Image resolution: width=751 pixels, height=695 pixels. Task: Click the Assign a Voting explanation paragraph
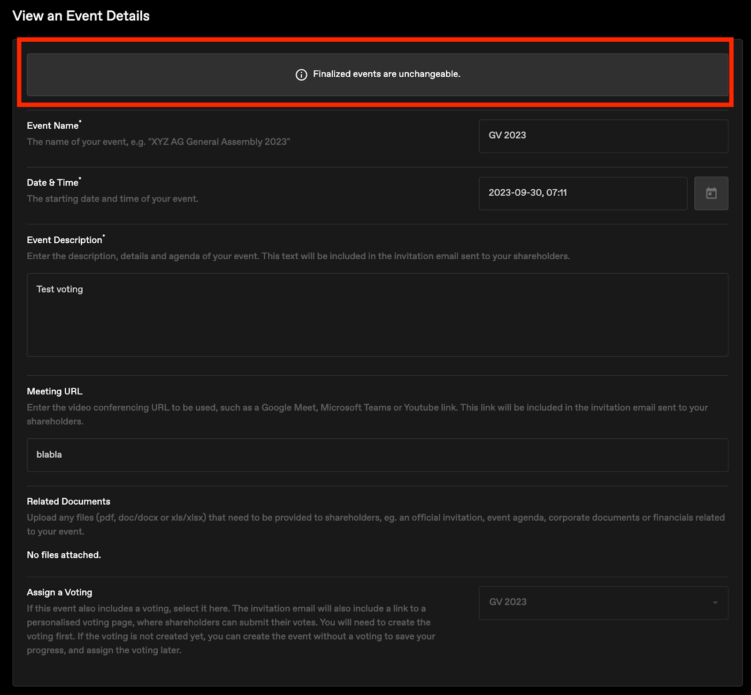click(230, 629)
